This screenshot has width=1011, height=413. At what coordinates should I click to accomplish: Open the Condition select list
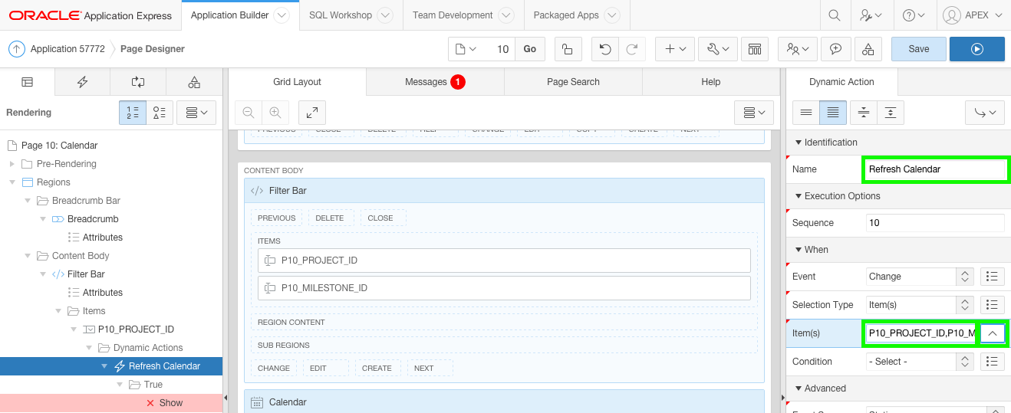[920, 362]
